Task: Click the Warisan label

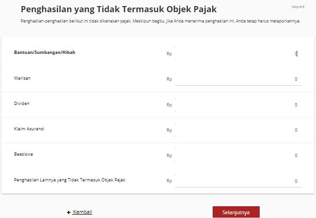Action: point(22,78)
